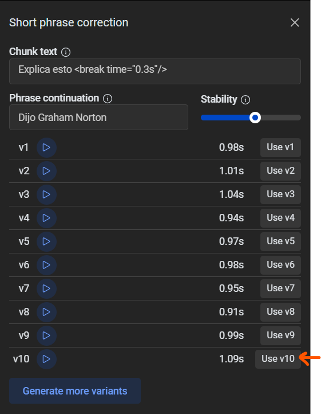Choose Use v9 variant
The width and height of the screenshot is (321, 414).
tap(280, 335)
